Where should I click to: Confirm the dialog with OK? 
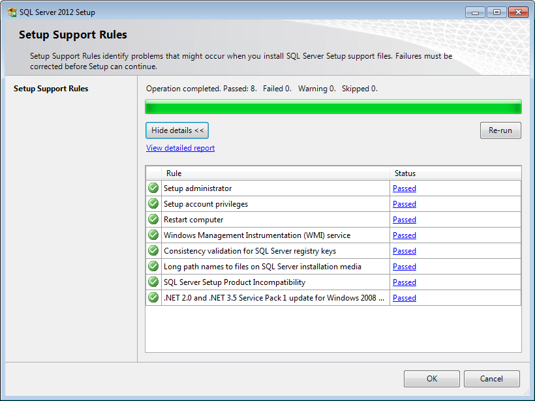click(431, 379)
